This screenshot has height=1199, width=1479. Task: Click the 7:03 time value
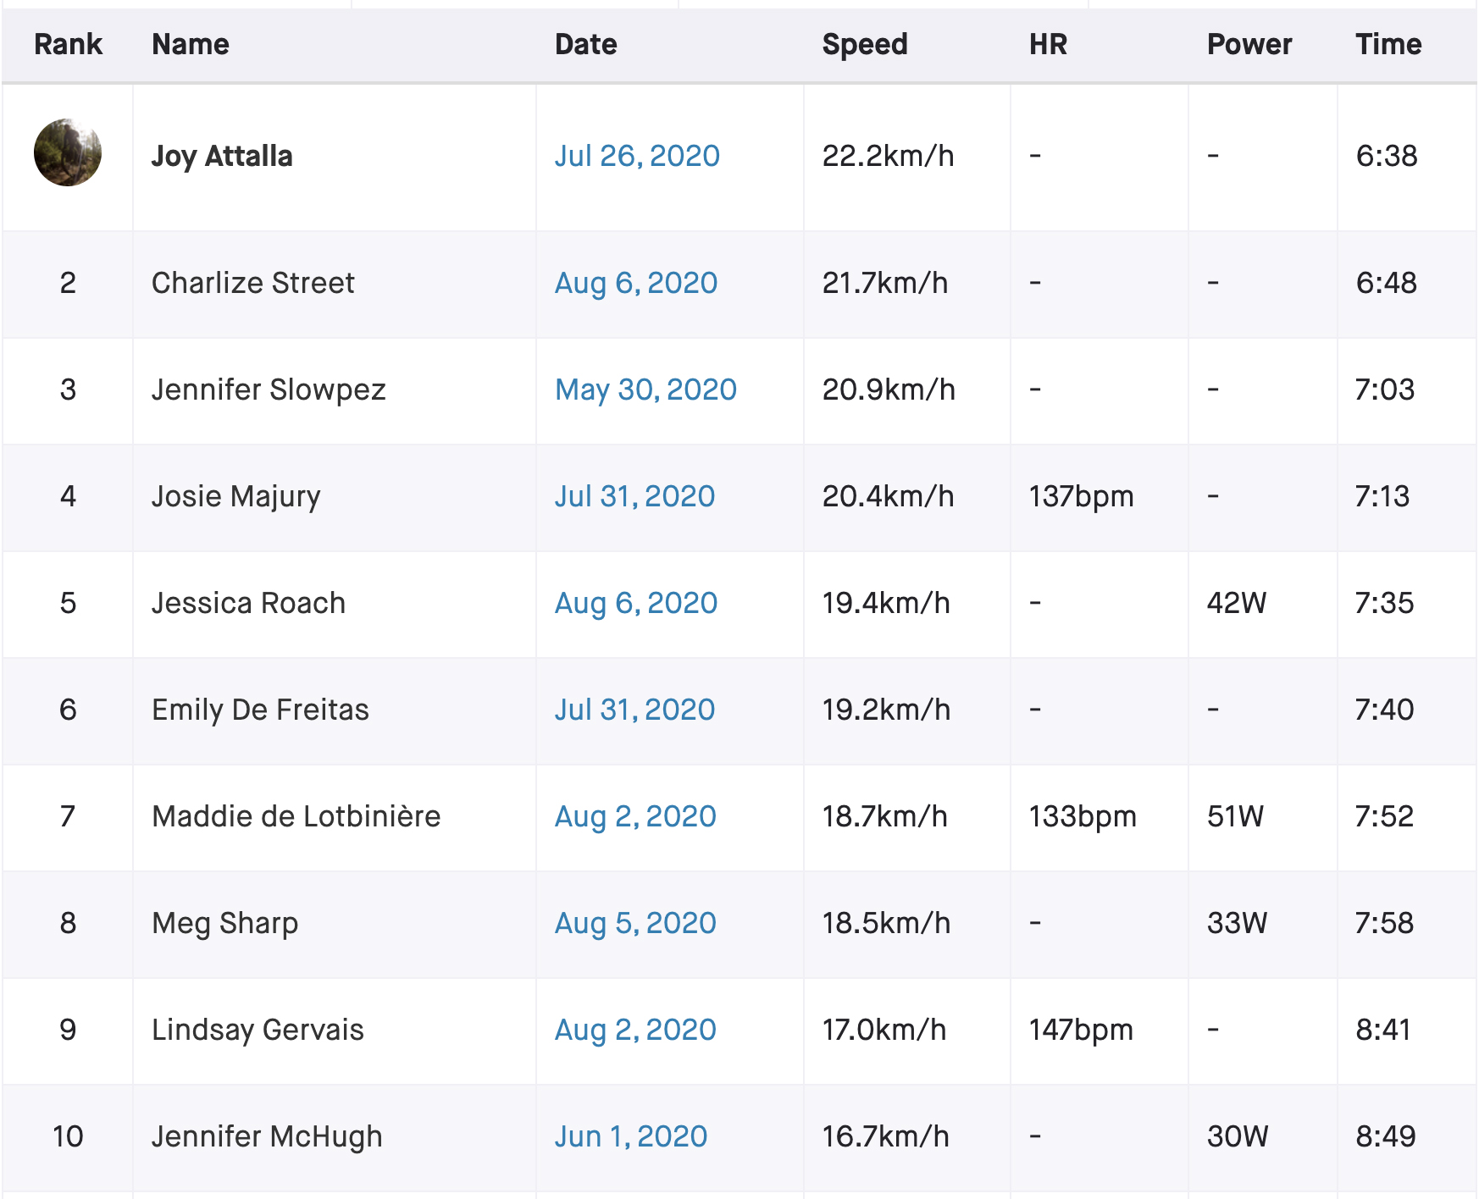coord(1385,390)
